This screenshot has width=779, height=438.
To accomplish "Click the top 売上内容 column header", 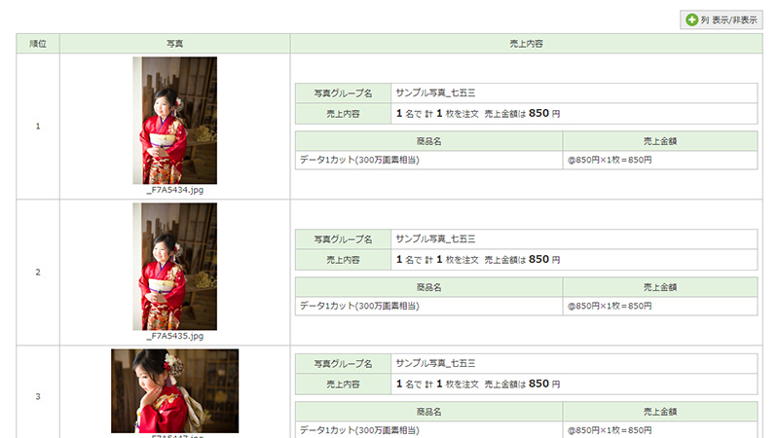I will 526,44.
